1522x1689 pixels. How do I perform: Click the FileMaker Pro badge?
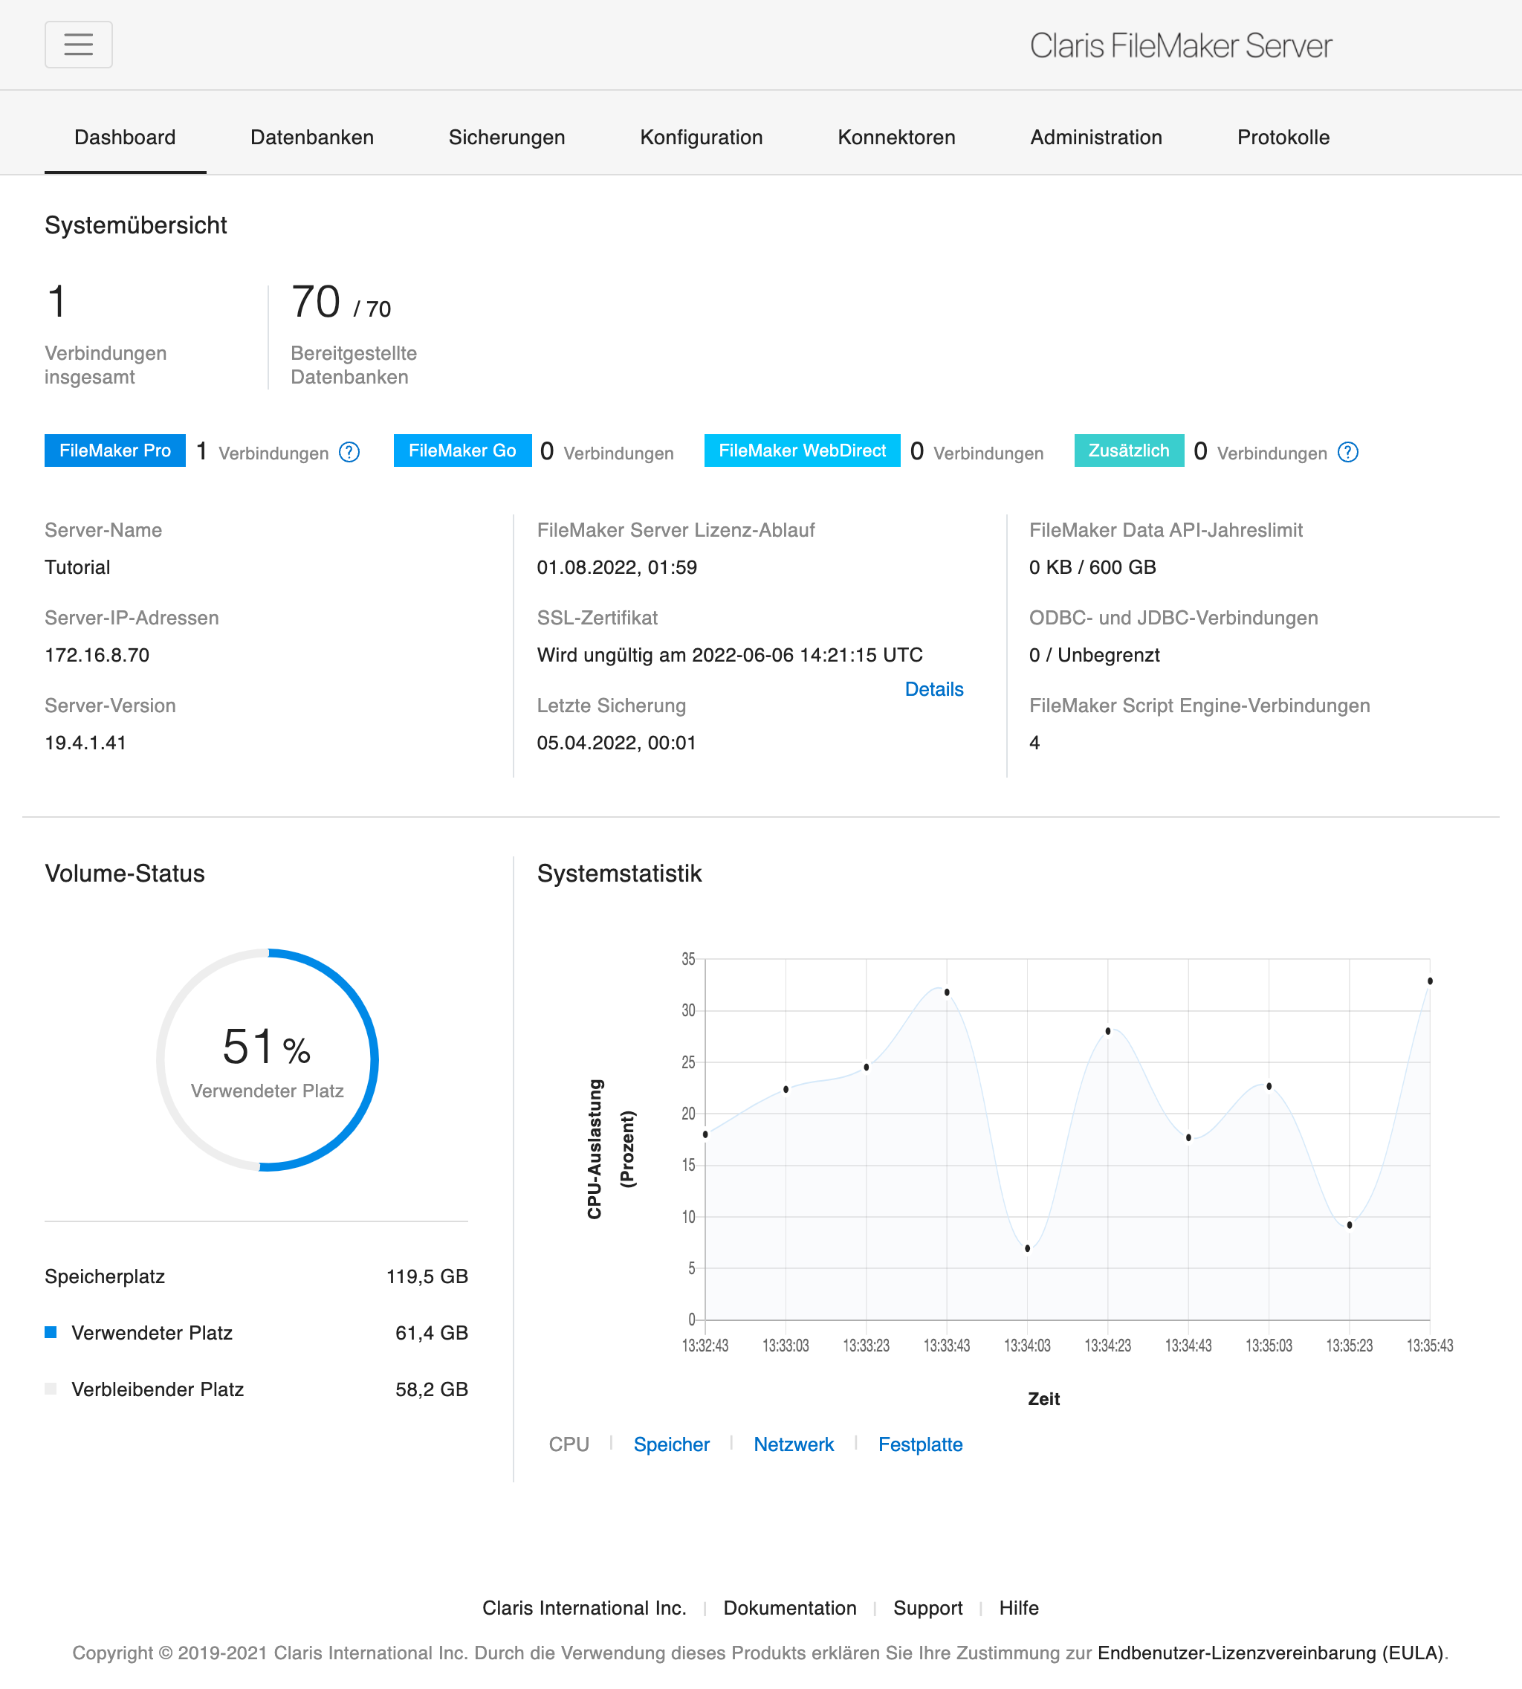click(x=115, y=451)
